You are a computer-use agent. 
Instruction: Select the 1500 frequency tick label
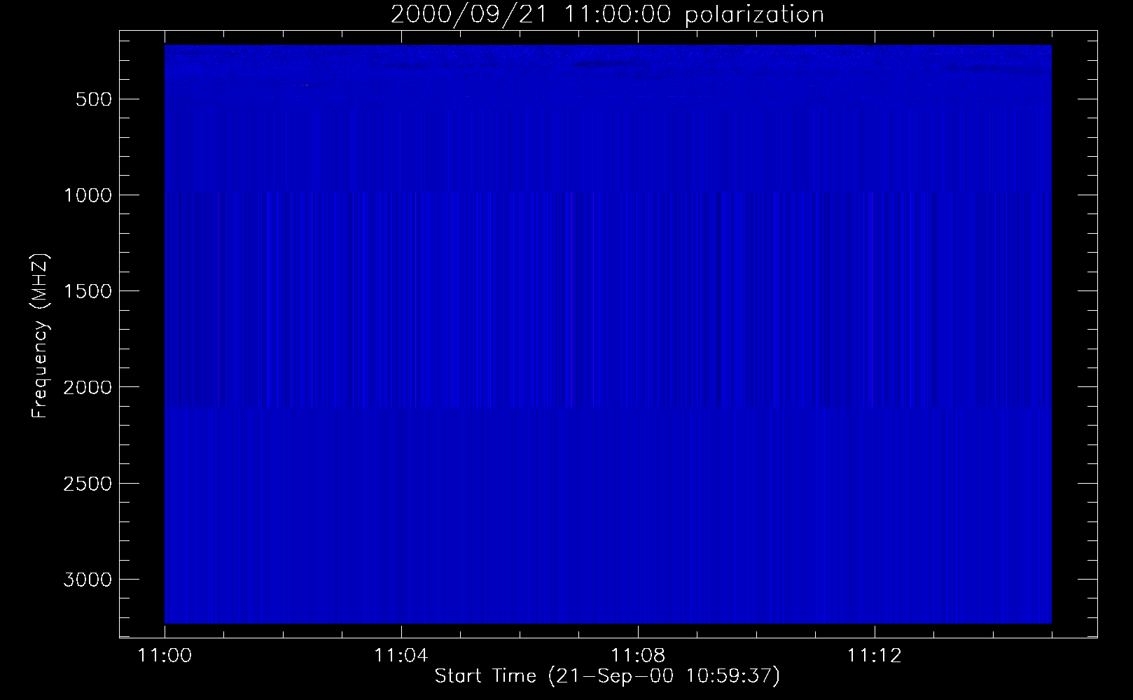pos(87,291)
